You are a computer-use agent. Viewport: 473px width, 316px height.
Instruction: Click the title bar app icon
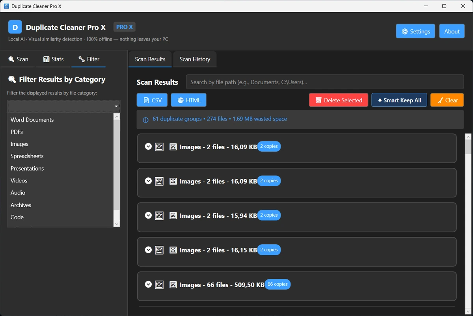[x=6, y=6]
